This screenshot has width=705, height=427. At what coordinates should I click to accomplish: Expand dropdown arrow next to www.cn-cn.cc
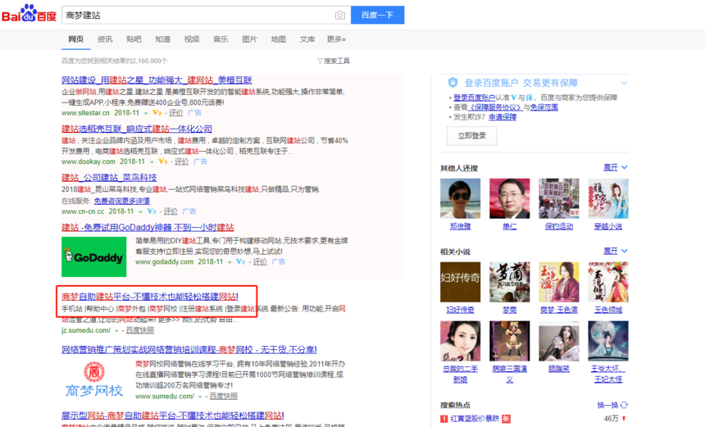pos(140,211)
